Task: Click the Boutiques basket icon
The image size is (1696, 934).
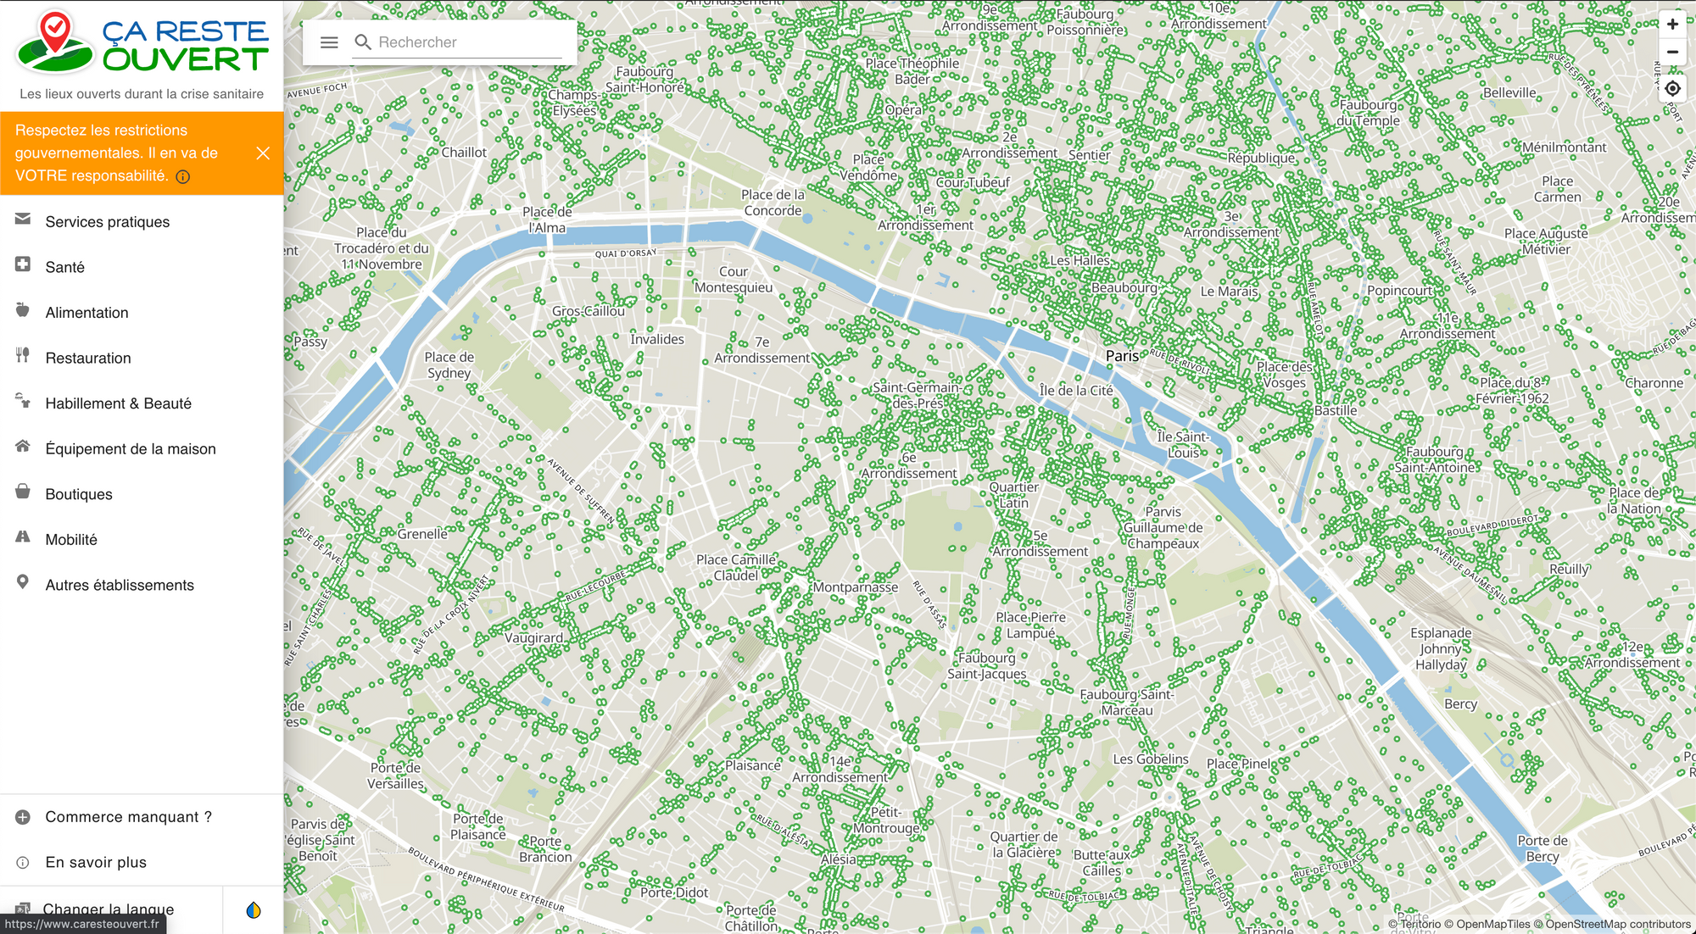Action: coord(23,492)
